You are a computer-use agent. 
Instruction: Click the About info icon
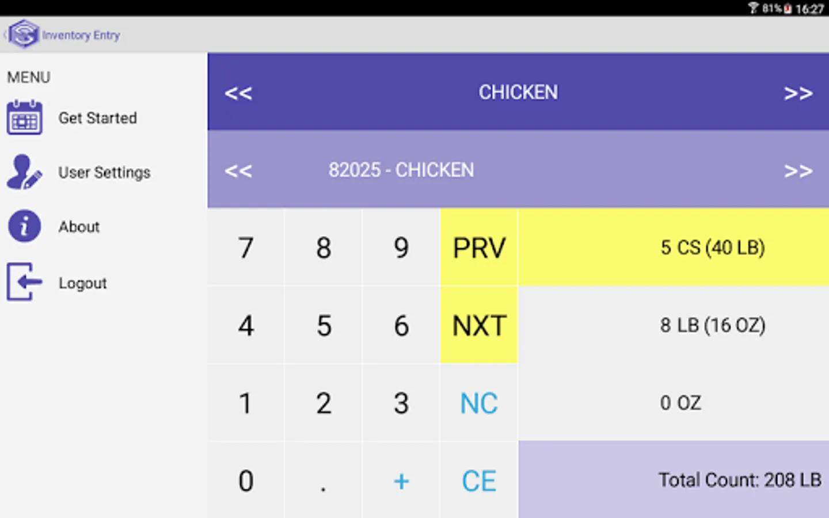(x=24, y=226)
